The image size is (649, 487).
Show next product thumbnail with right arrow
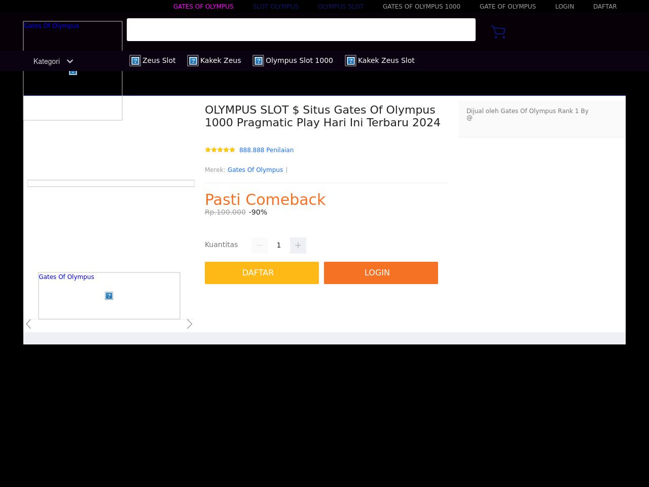coord(189,324)
